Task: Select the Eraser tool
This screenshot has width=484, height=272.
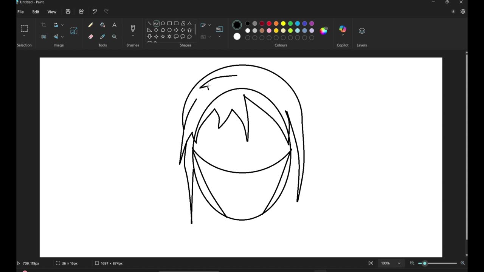Action: click(91, 37)
